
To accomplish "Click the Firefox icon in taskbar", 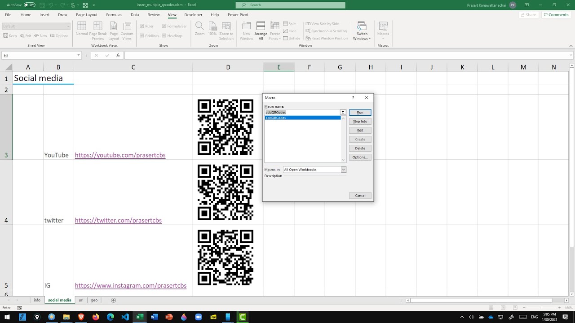I will [96, 317].
